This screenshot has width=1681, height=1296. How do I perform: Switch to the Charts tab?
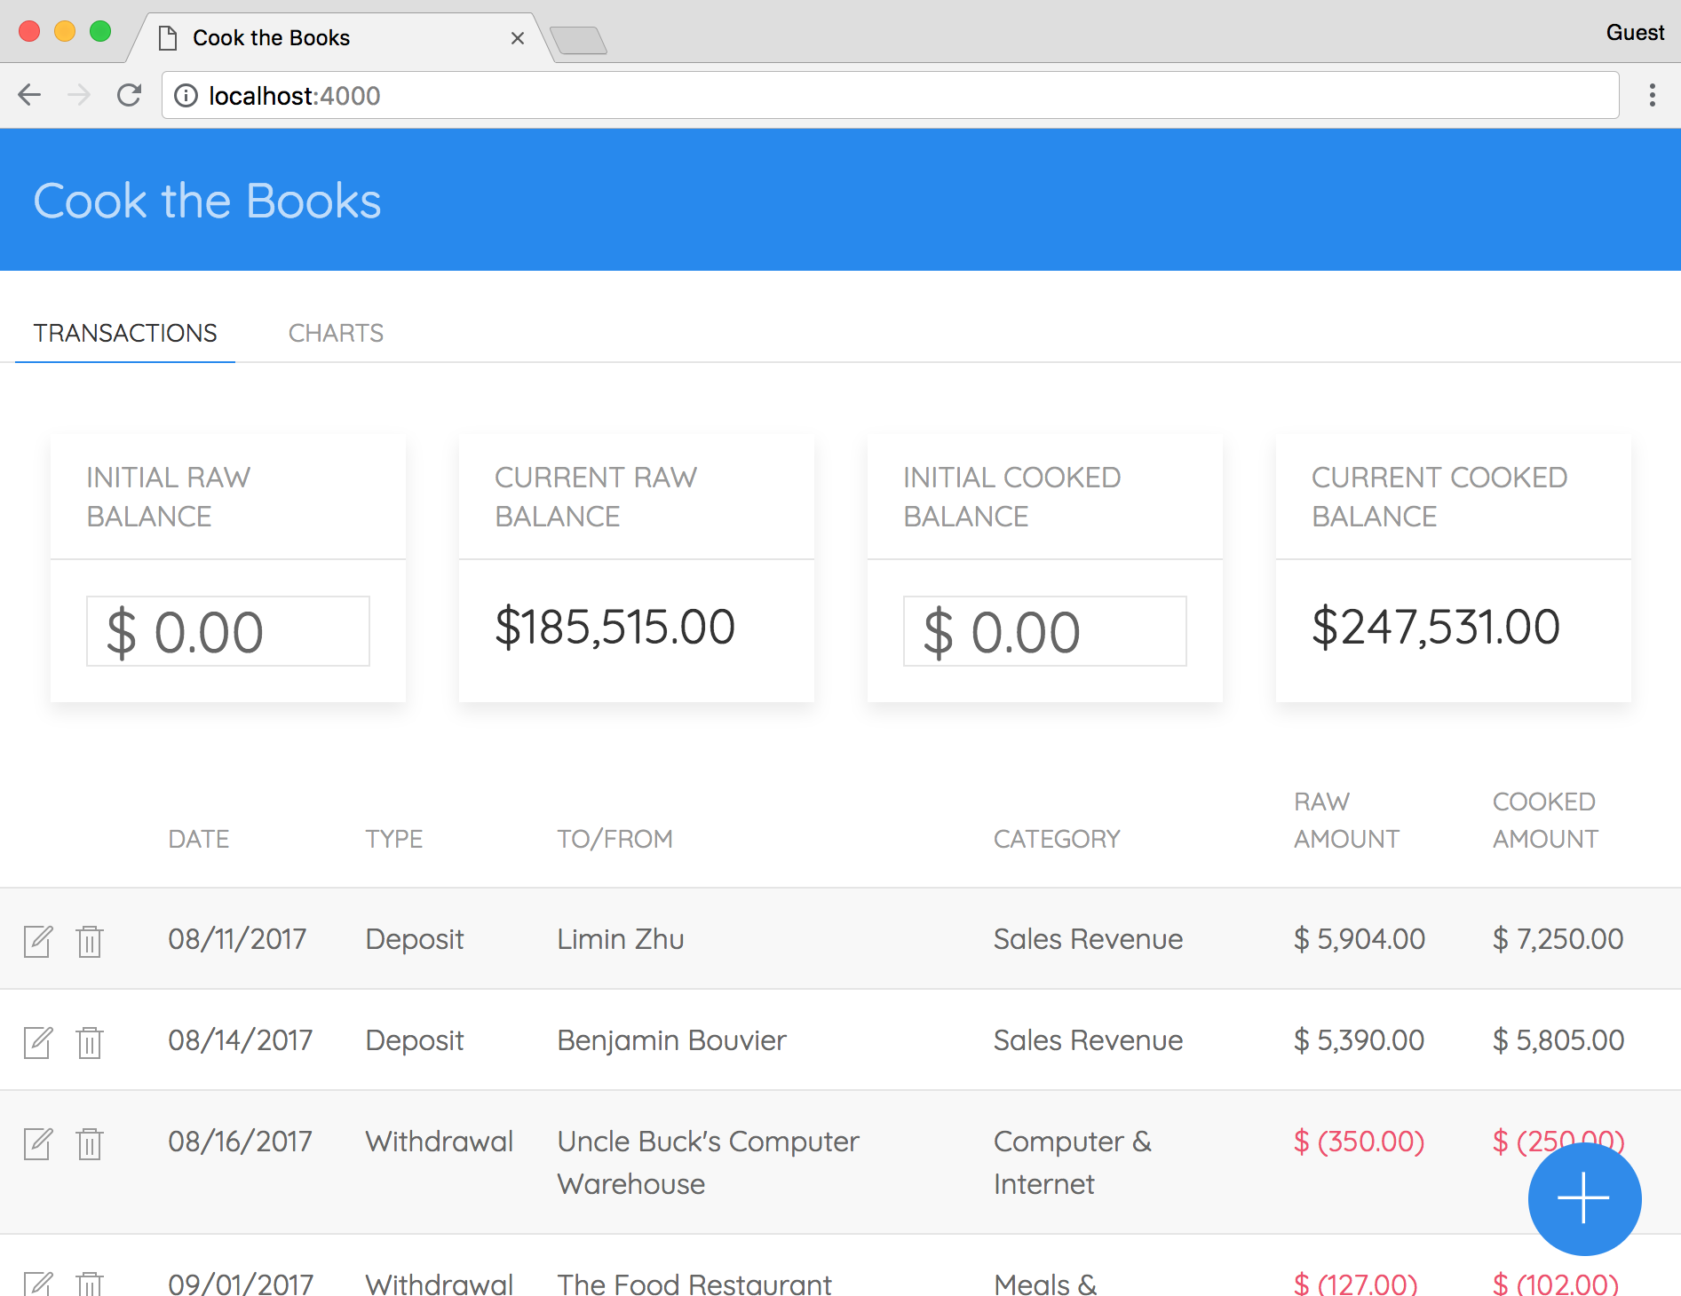coord(336,333)
